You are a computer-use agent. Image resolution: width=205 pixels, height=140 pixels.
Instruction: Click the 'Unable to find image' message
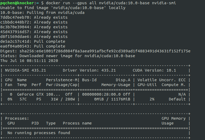click(x=63, y=8)
